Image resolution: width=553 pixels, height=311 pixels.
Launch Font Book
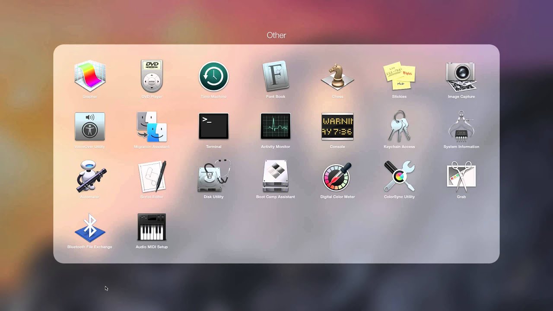pyautogui.click(x=276, y=76)
